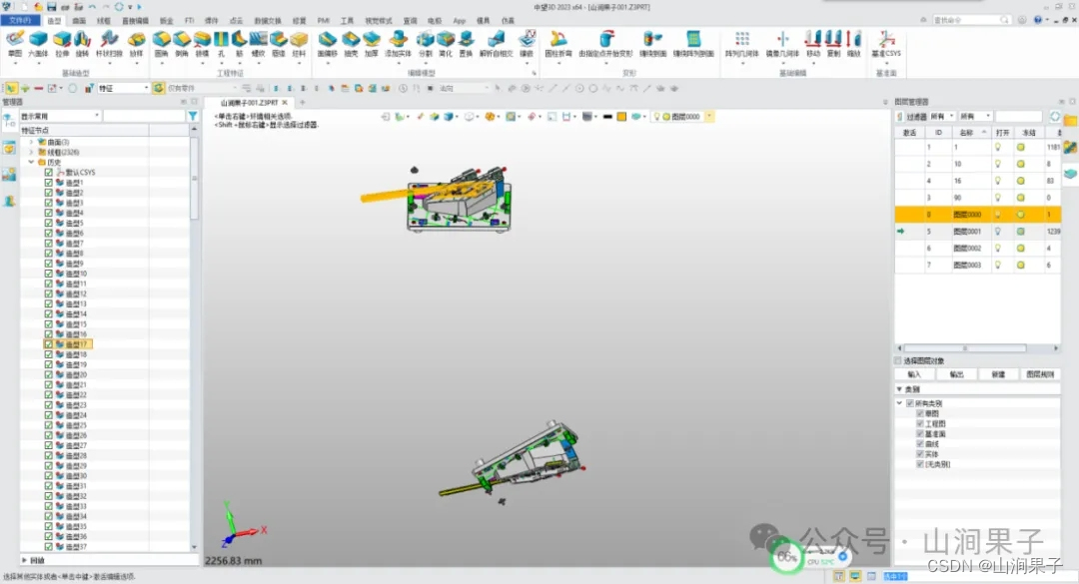Click the 简化 simplify tool
Image resolution: width=1079 pixels, height=584 pixels.
coord(446,43)
